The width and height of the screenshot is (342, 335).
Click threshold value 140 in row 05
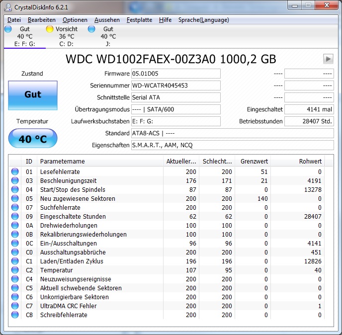click(x=262, y=199)
